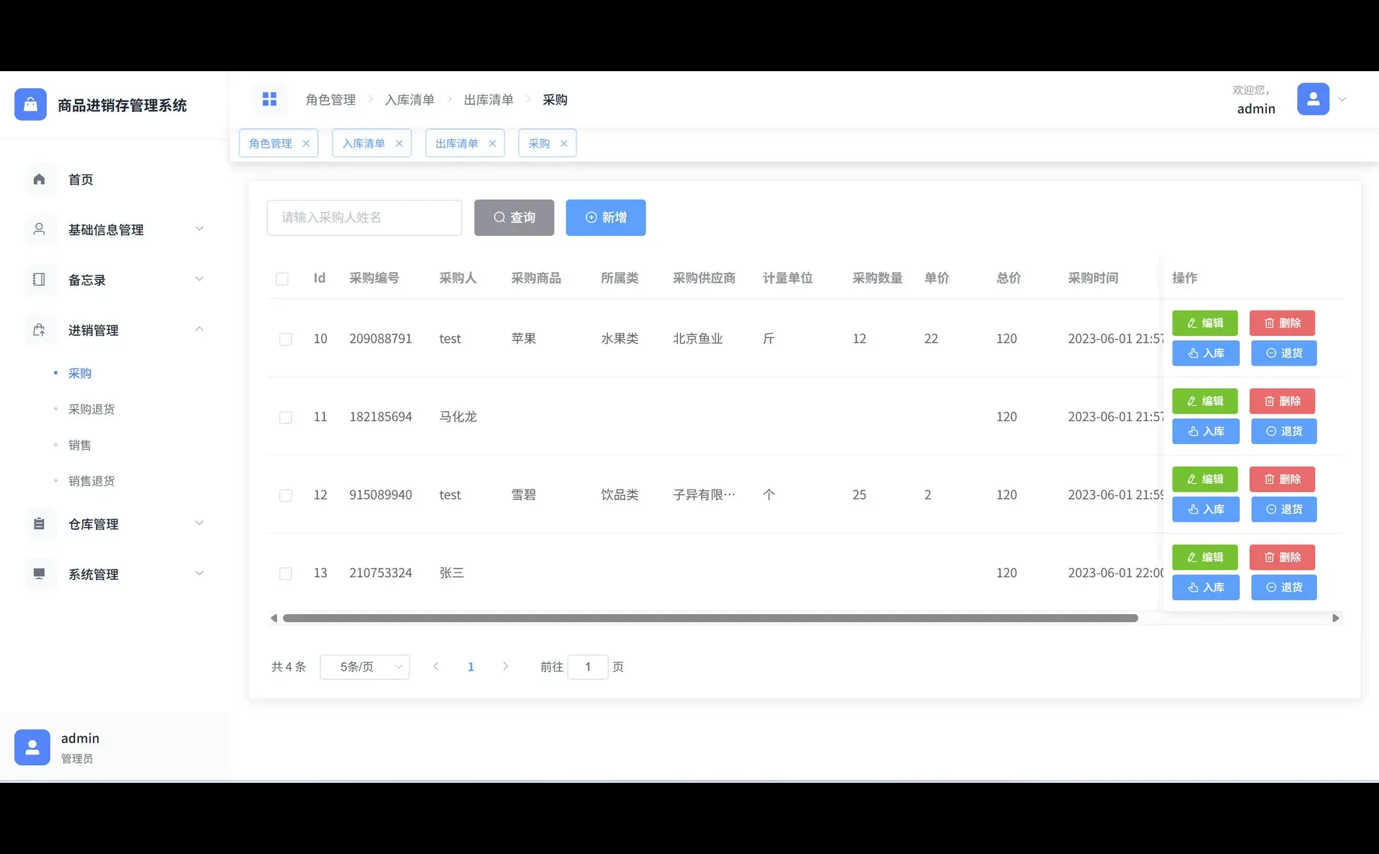1379x854 pixels.
Task: Check the select-all checkbox in table header
Action: (x=282, y=278)
